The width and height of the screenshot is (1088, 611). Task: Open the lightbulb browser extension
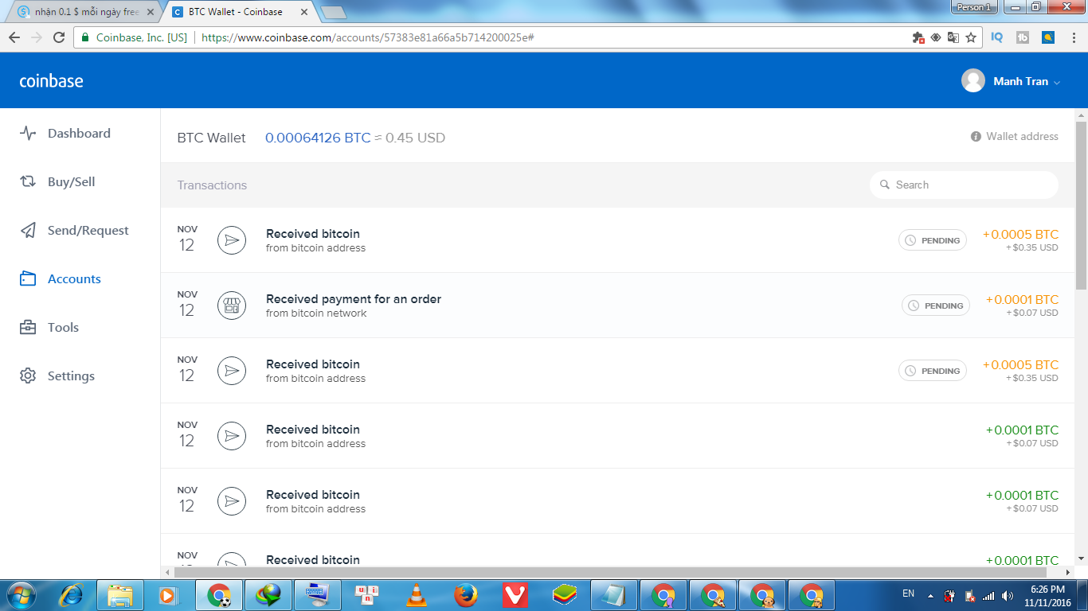click(1048, 37)
